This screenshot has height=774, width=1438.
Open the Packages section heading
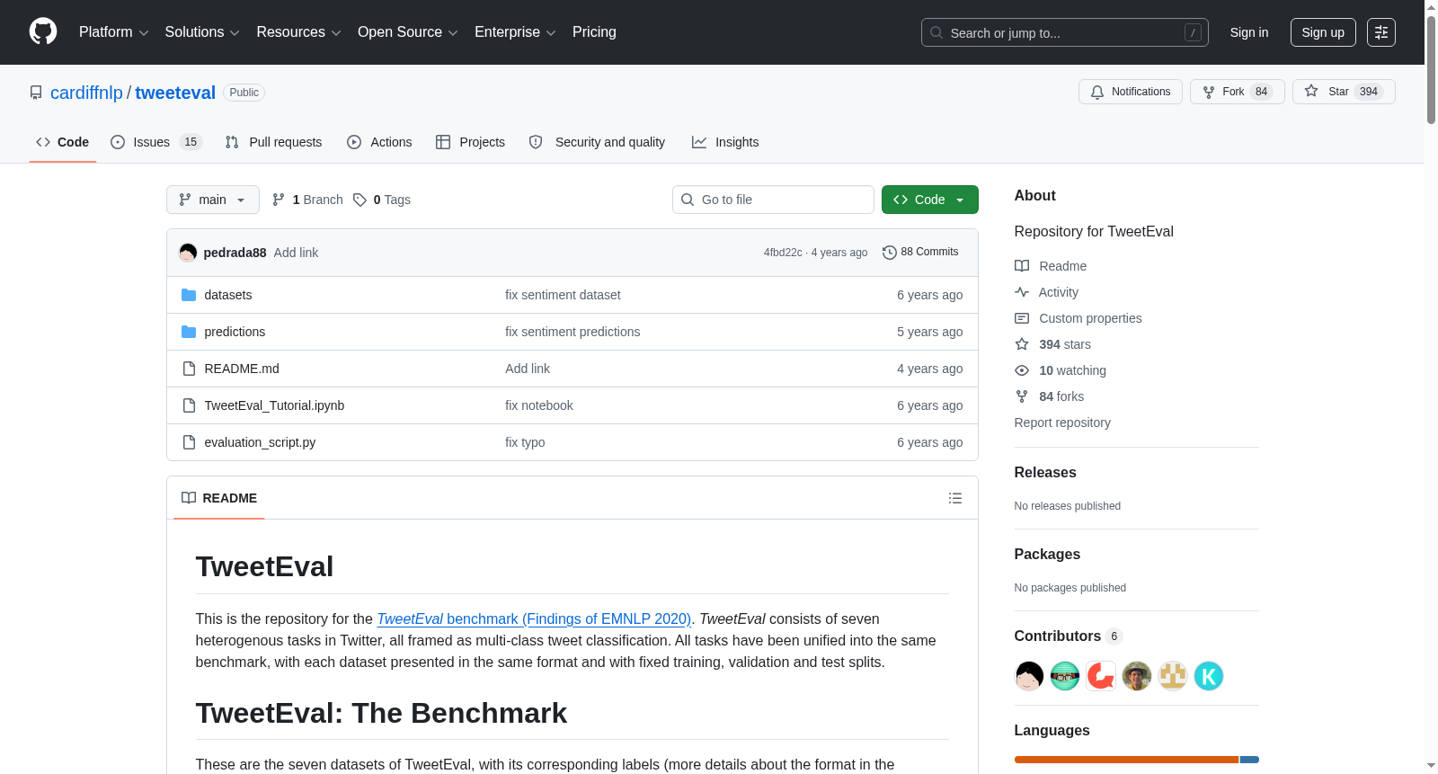(x=1047, y=555)
